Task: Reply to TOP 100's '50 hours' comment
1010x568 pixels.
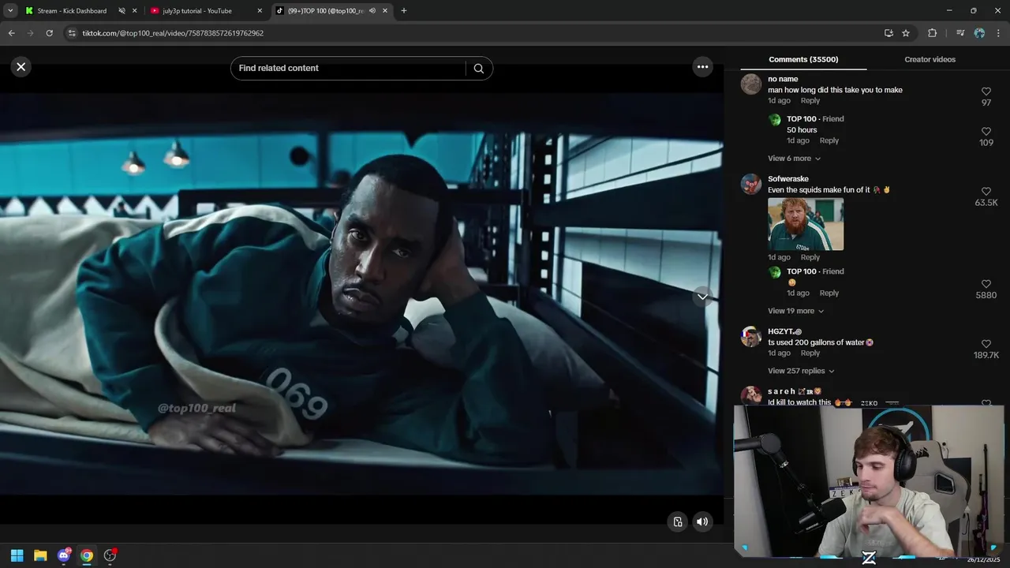Action: pos(829,140)
